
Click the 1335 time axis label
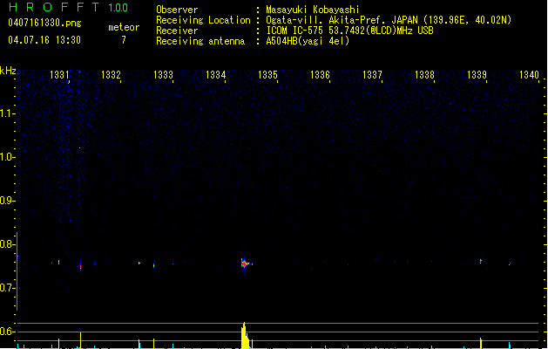pos(267,75)
